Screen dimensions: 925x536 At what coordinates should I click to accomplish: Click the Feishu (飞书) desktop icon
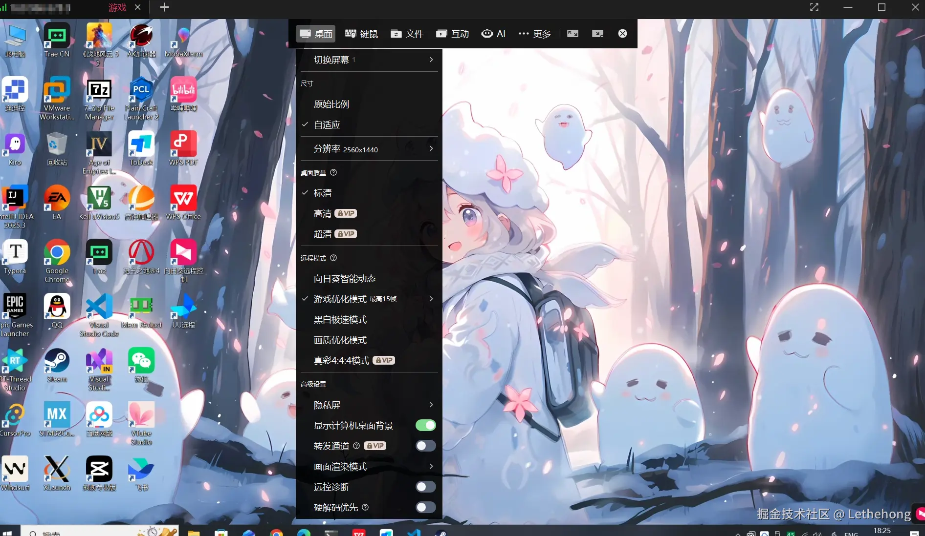coord(141,474)
